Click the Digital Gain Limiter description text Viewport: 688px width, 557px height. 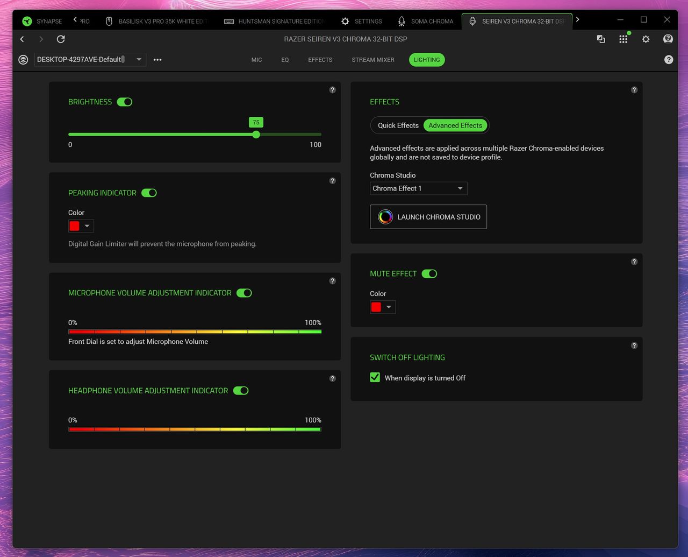[x=162, y=244]
